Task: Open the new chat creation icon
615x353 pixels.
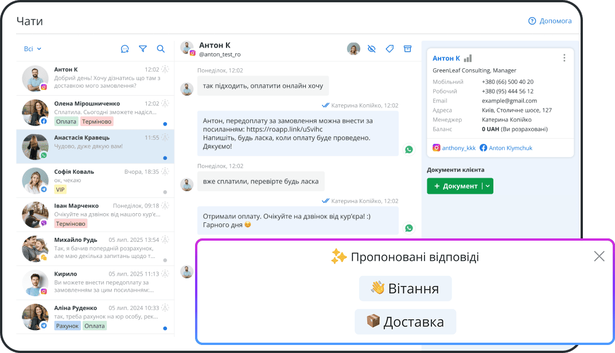Action: [x=124, y=49]
